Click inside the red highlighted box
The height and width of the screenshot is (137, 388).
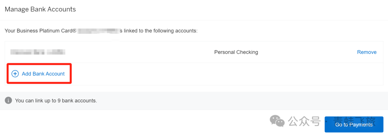coord(39,74)
